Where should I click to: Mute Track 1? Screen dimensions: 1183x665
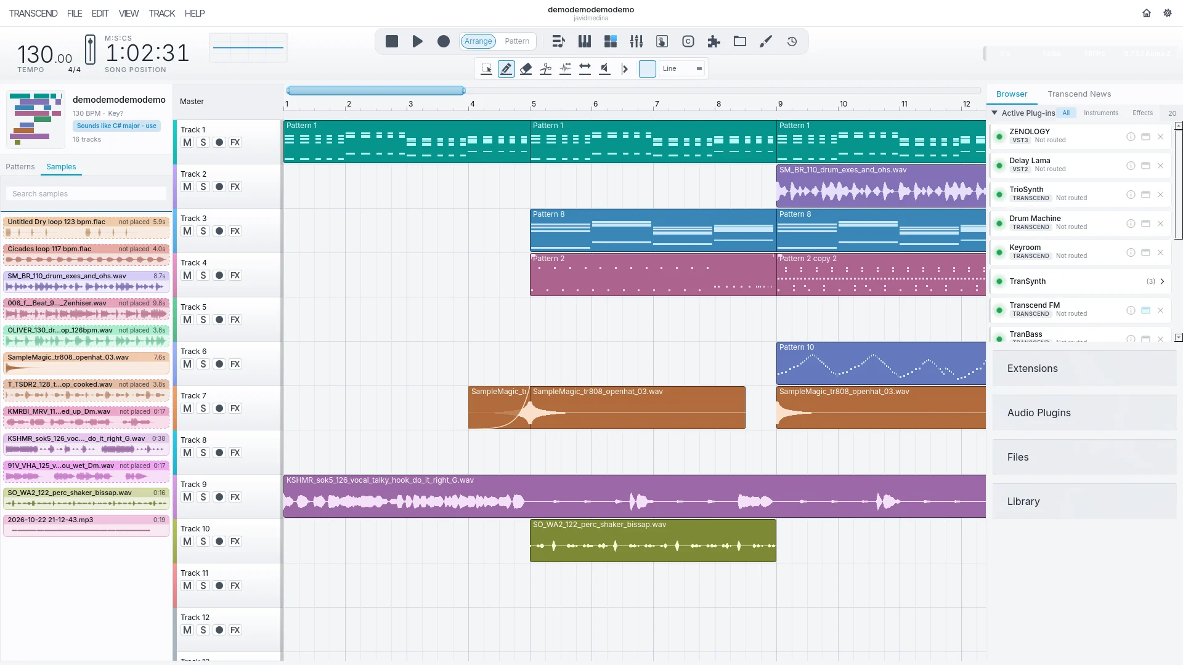pyautogui.click(x=187, y=142)
